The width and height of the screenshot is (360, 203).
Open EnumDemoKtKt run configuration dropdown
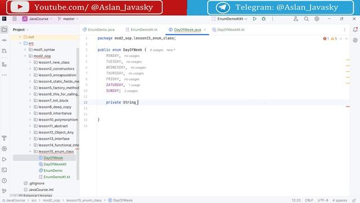229,19
